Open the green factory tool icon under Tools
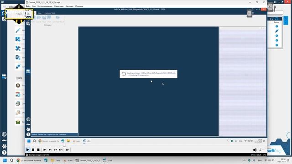The width and height of the screenshot is (292, 164). 18,122
